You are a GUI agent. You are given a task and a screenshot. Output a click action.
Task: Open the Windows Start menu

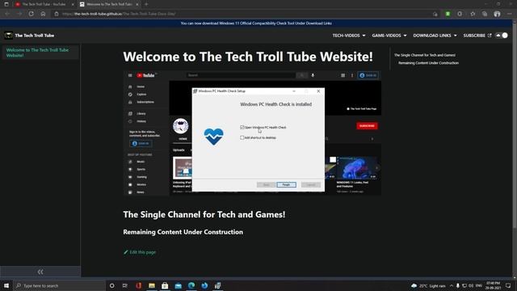(6, 285)
